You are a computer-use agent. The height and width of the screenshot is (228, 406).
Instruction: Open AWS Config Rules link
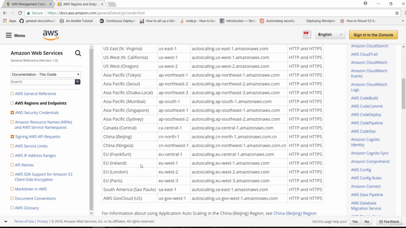tap(366, 178)
